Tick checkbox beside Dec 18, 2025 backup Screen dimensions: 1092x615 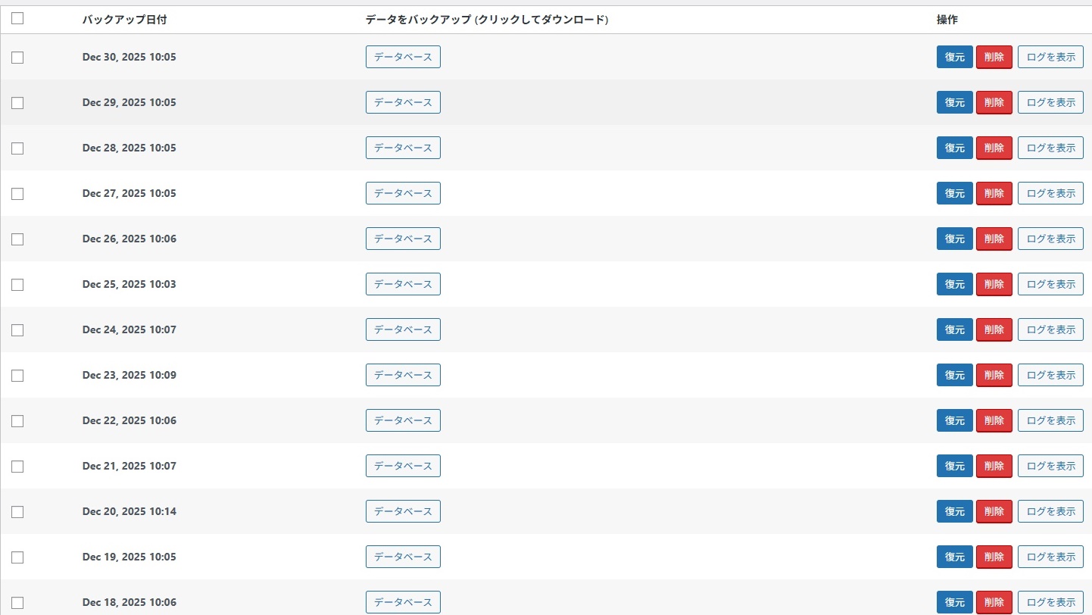tap(17, 603)
